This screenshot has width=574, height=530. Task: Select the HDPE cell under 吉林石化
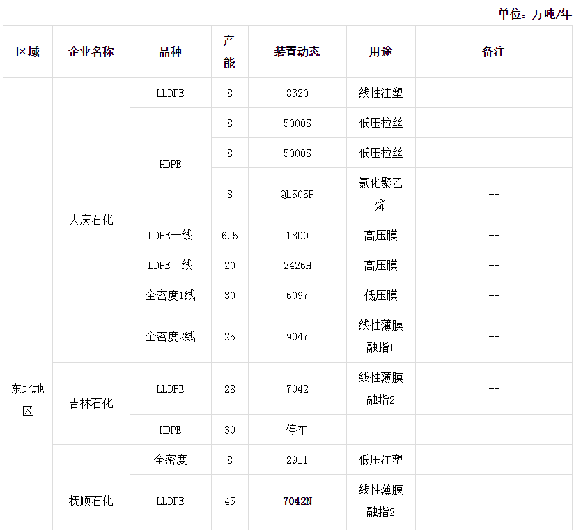pos(170,430)
